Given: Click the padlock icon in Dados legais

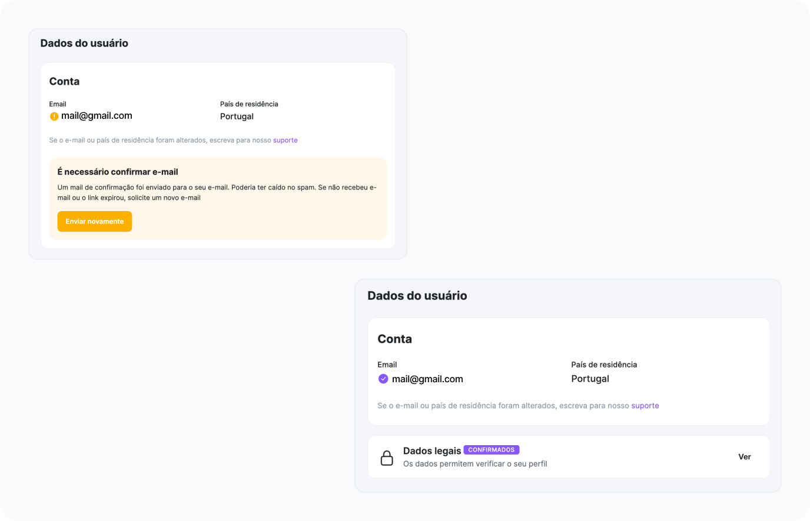Looking at the screenshot, I should (x=387, y=457).
